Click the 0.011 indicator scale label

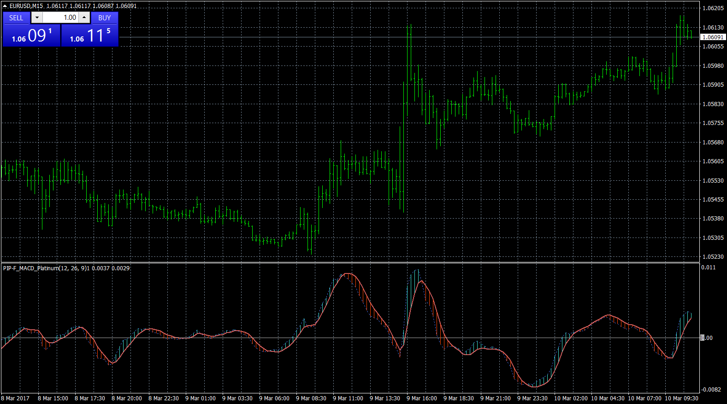coord(709,267)
